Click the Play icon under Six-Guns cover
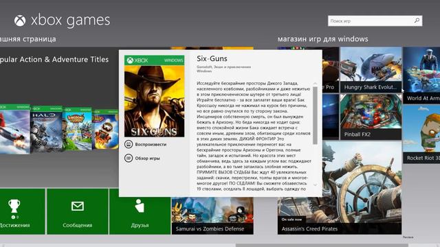This screenshot has height=247, width=440. point(129,144)
